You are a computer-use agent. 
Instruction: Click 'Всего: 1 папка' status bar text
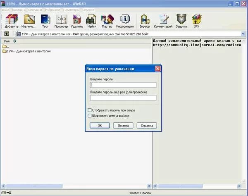(x=140, y=193)
